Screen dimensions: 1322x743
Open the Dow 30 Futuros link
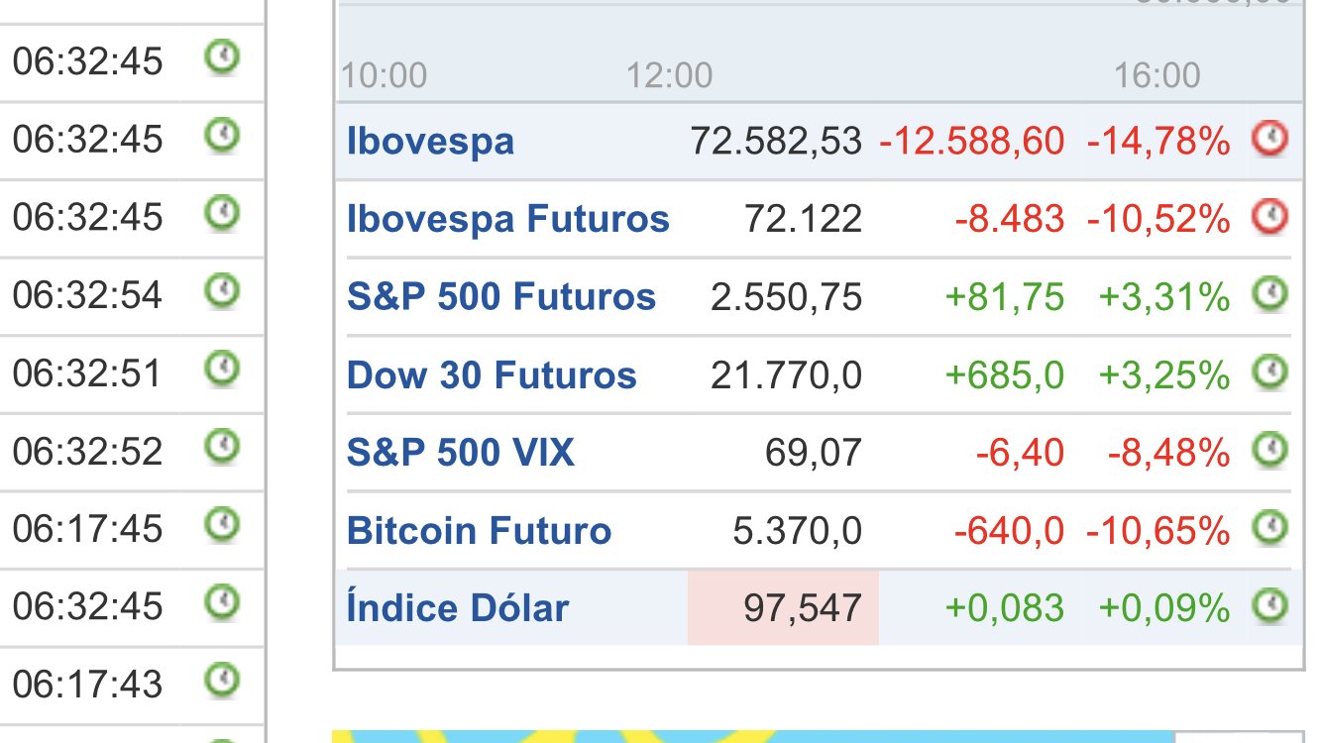pos(492,374)
